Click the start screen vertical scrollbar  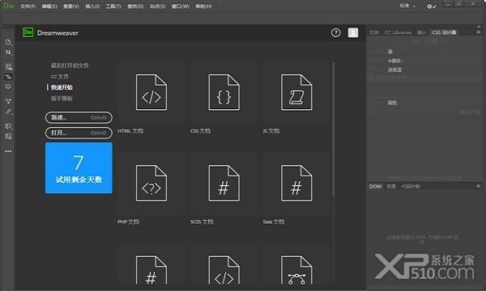pos(334,129)
